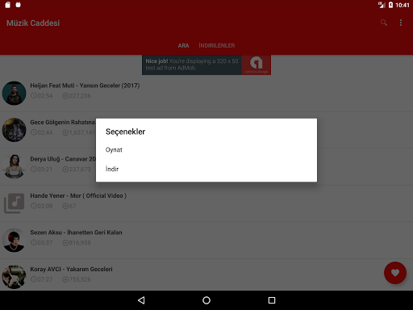413x310 pixels.
Task: Choose İndir option in dialog
Action: point(206,169)
